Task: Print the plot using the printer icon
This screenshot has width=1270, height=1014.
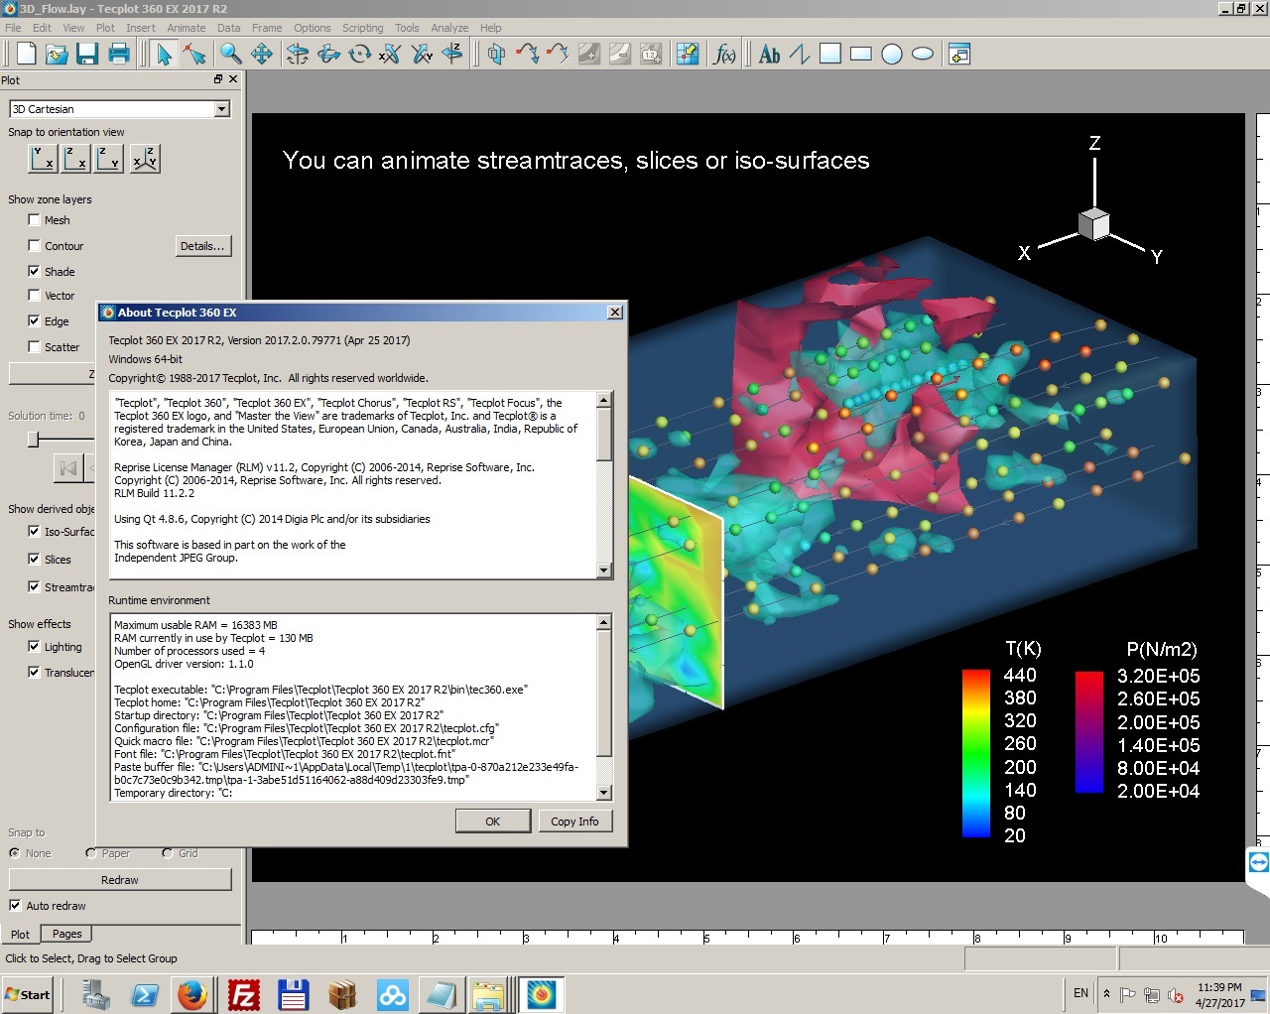Action: [x=118, y=55]
